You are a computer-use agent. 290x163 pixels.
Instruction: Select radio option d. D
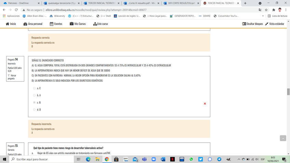click(x=34, y=110)
